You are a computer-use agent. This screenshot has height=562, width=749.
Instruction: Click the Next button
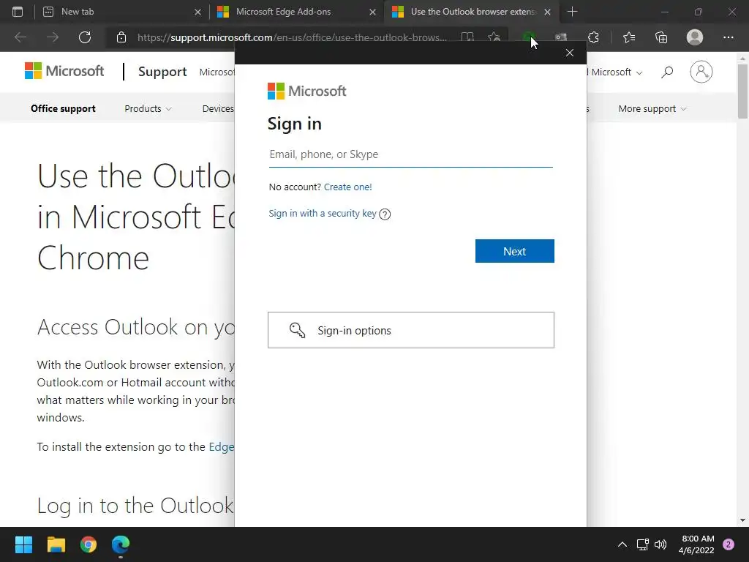[x=514, y=251]
